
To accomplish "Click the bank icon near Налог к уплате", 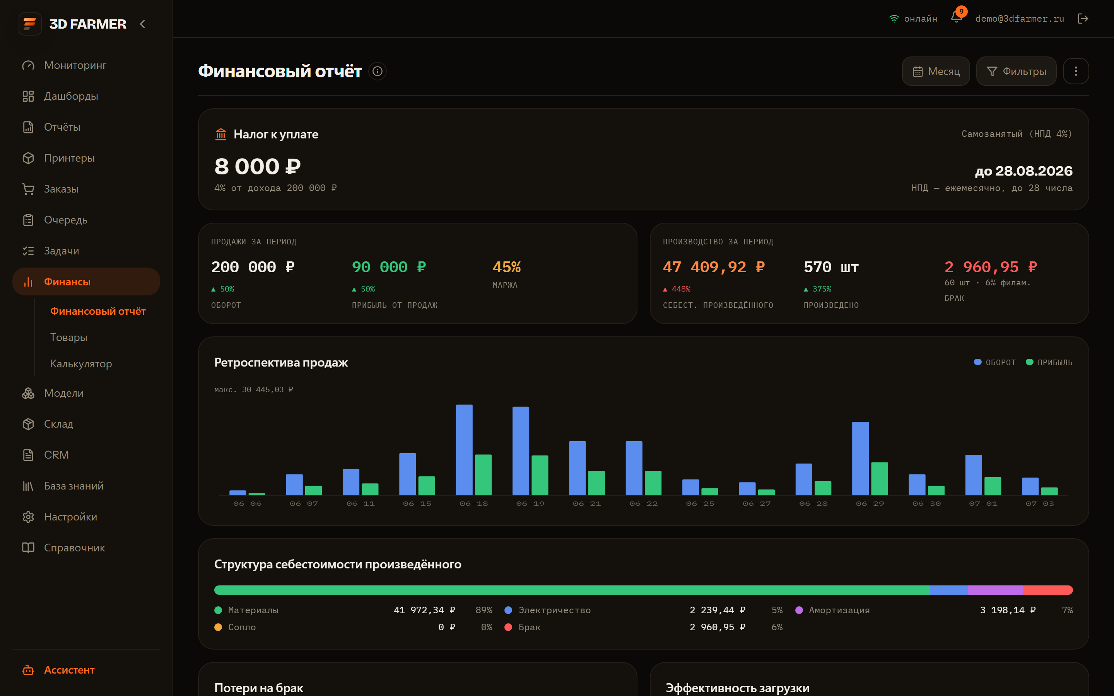I will 221,134.
